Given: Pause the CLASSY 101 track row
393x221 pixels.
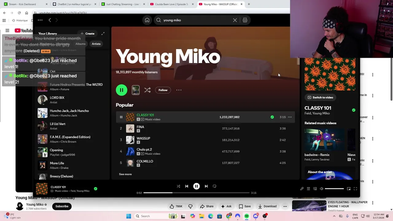Looking at the screenshot, I should click(x=121, y=117).
